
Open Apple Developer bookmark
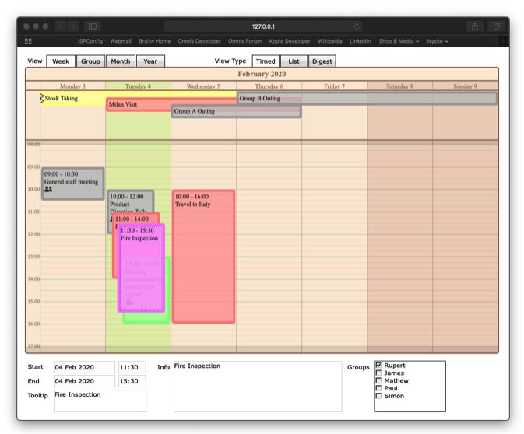click(x=290, y=41)
